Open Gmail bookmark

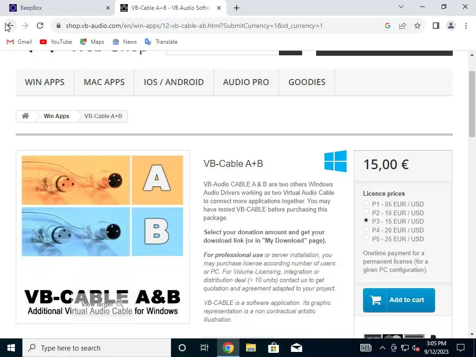click(19, 41)
